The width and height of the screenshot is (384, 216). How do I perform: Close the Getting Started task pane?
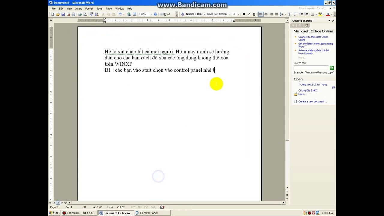click(x=333, y=21)
